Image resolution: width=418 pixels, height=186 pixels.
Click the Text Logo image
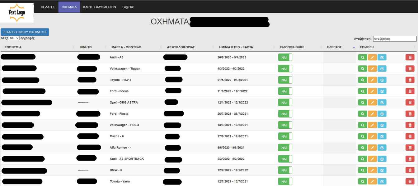coord(17,13)
